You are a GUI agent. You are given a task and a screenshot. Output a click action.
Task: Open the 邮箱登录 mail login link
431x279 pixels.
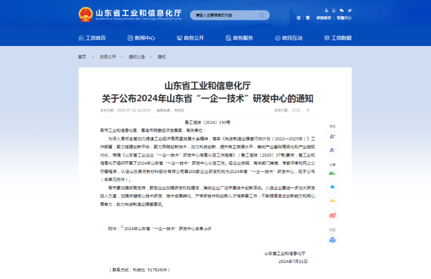324,18
